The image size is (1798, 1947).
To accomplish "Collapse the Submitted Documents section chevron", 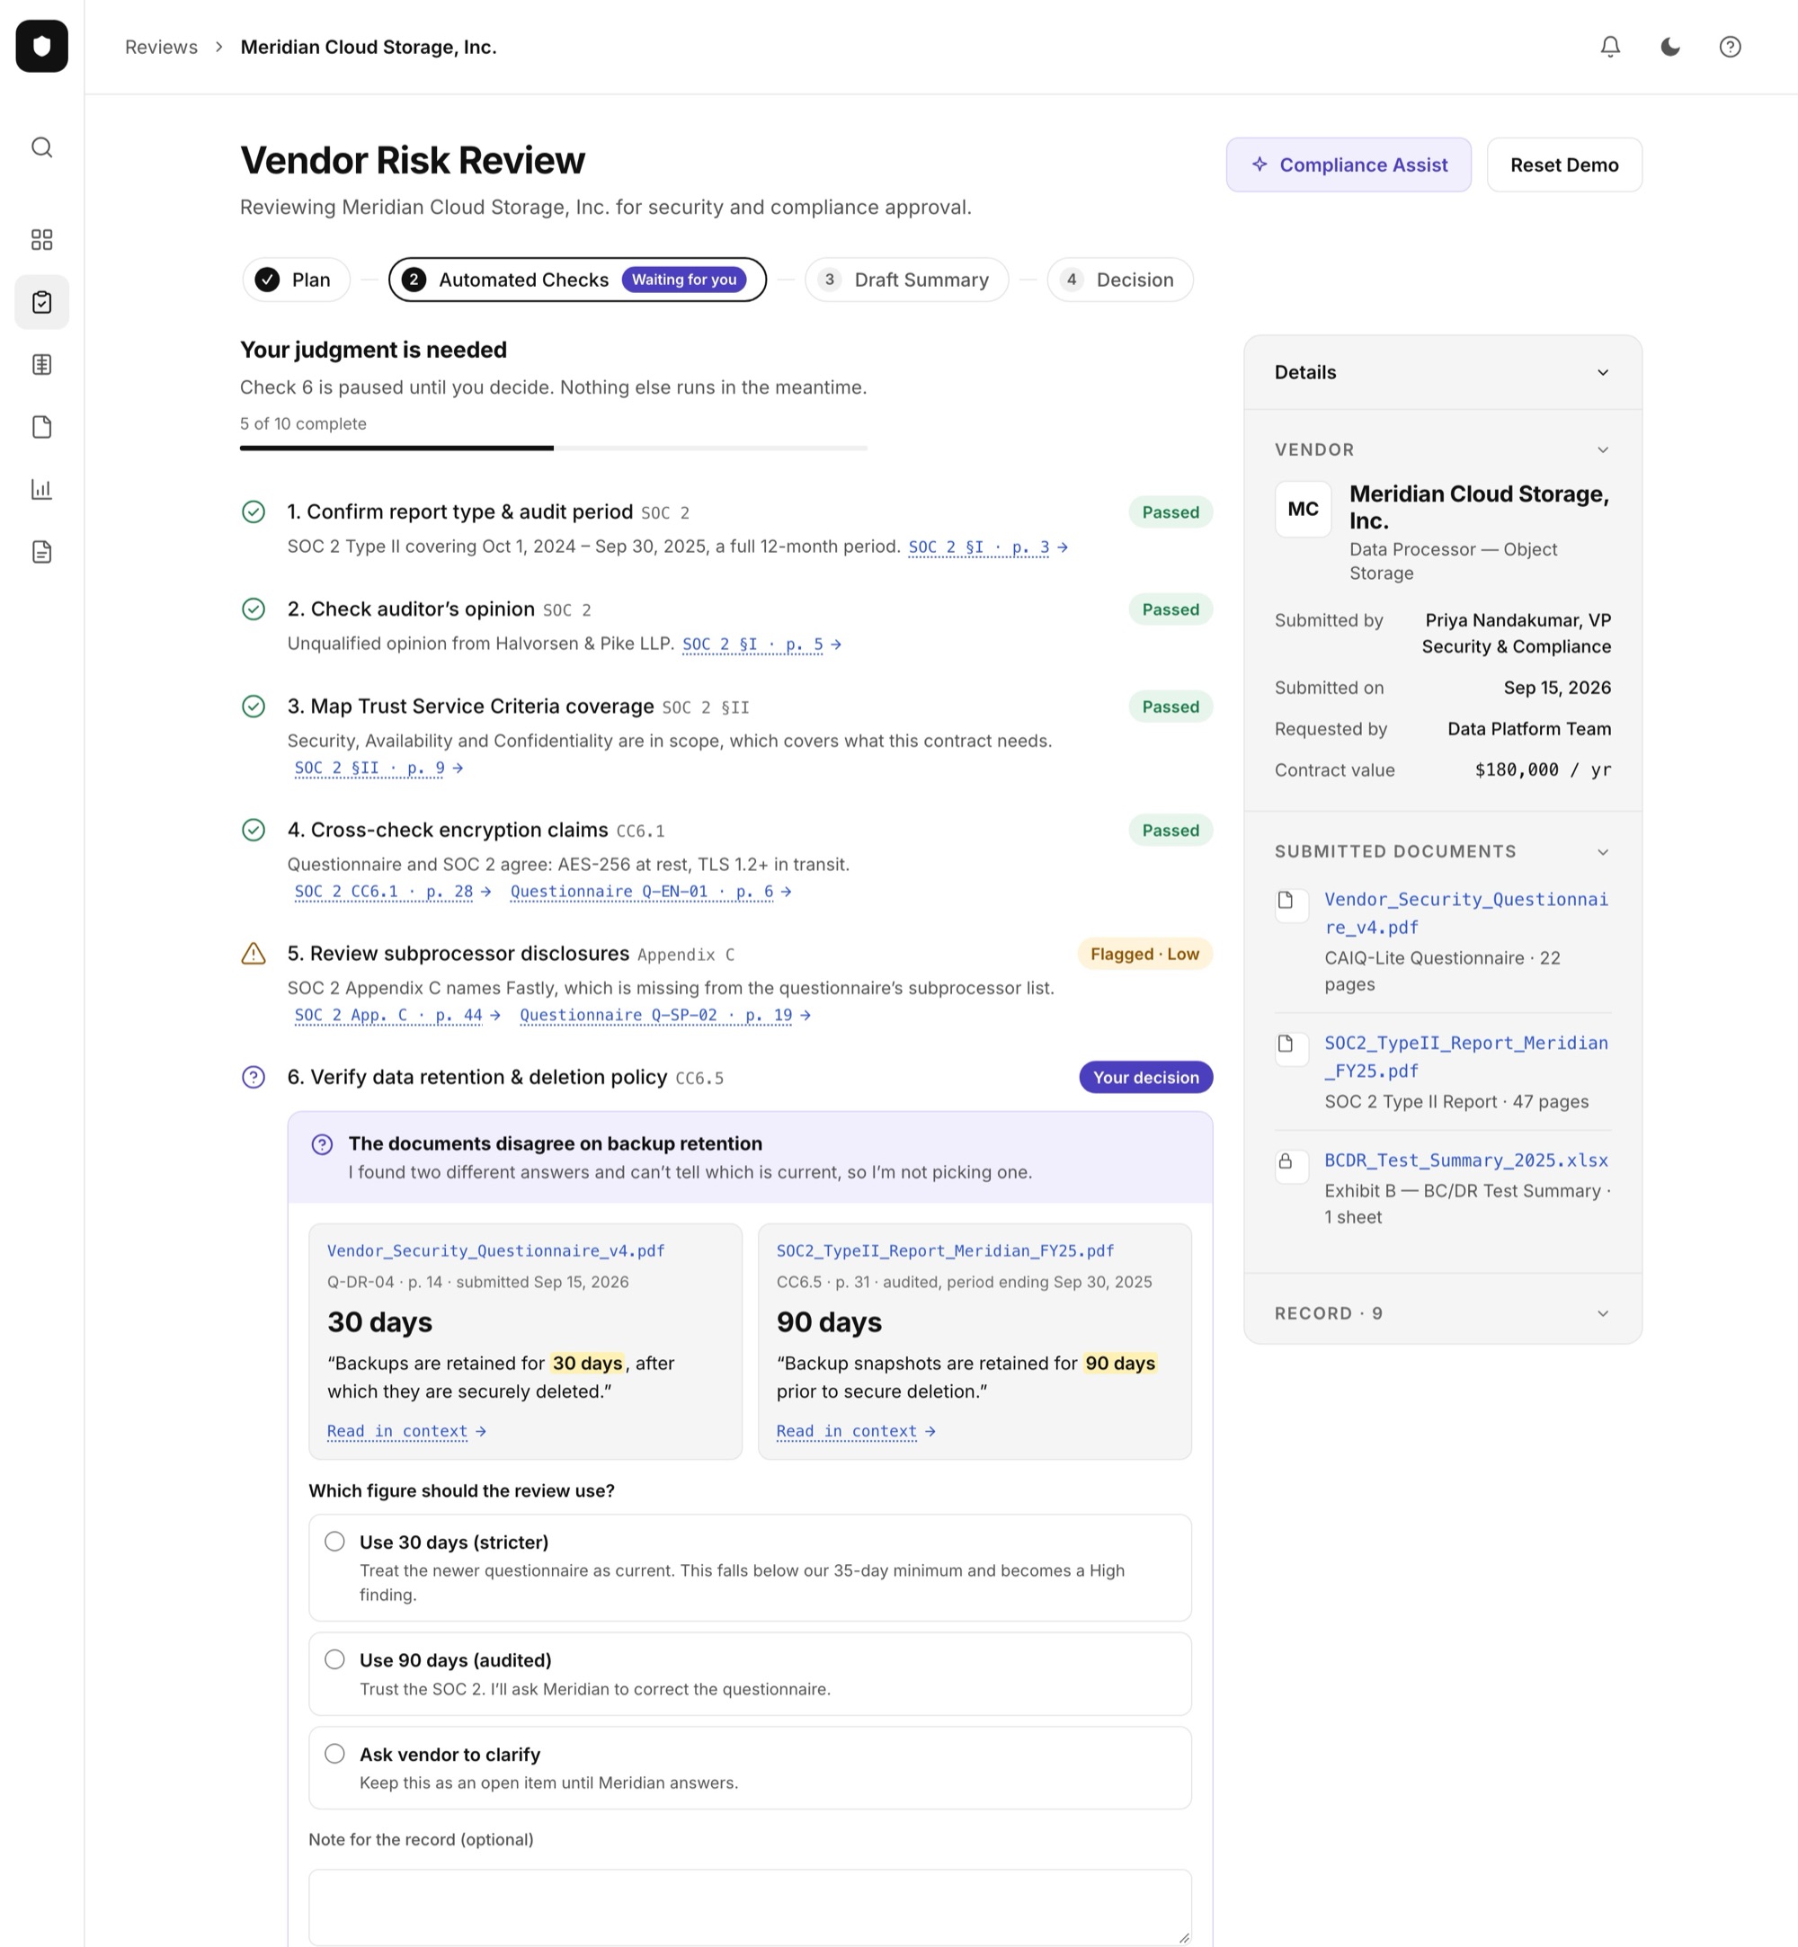I will pyautogui.click(x=1602, y=851).
